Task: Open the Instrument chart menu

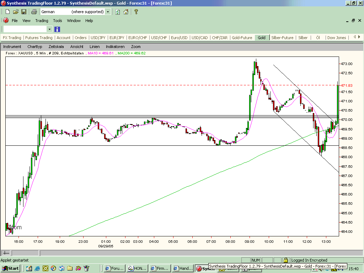Action: pyautogui.click(x=12, y=47)
